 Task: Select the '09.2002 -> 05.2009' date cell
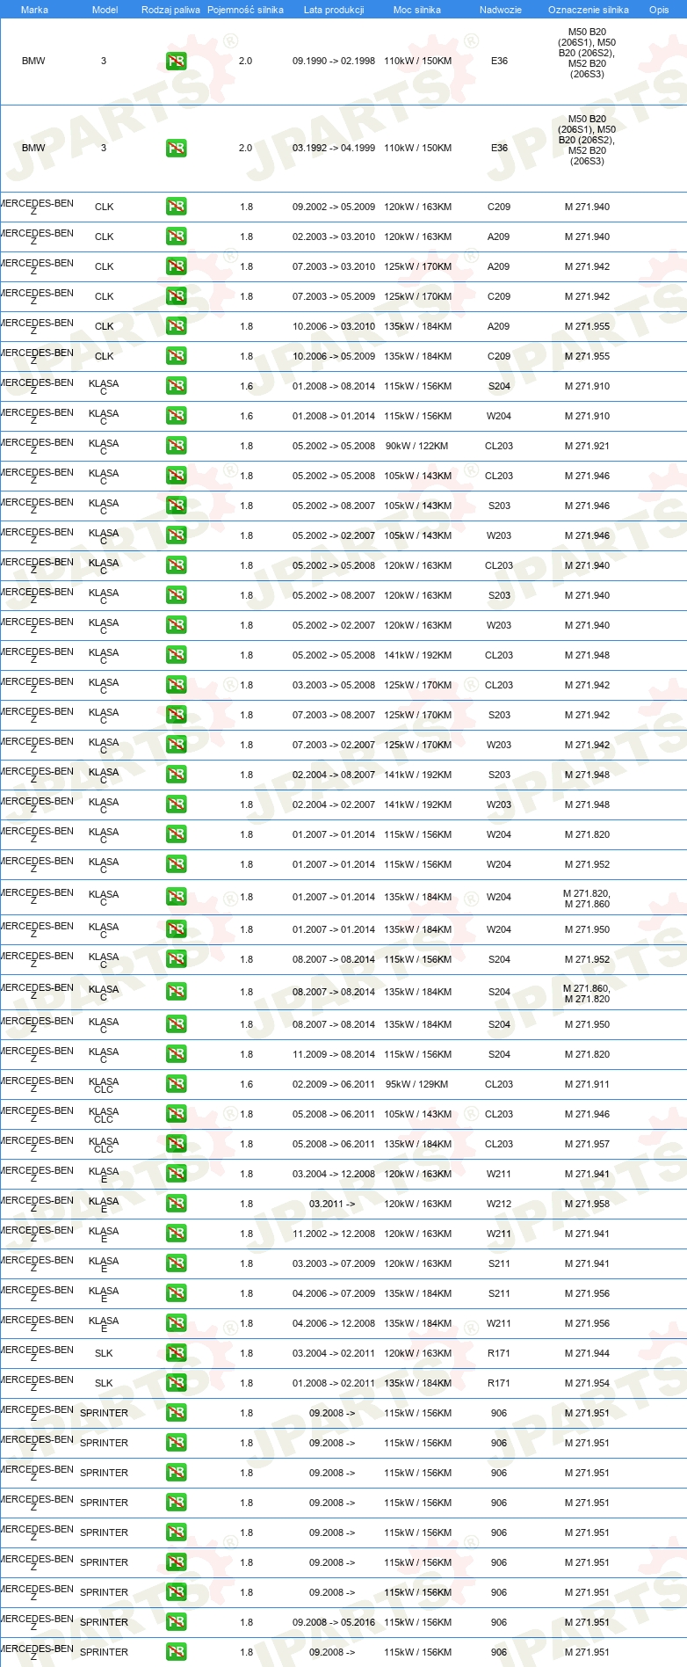334,207
